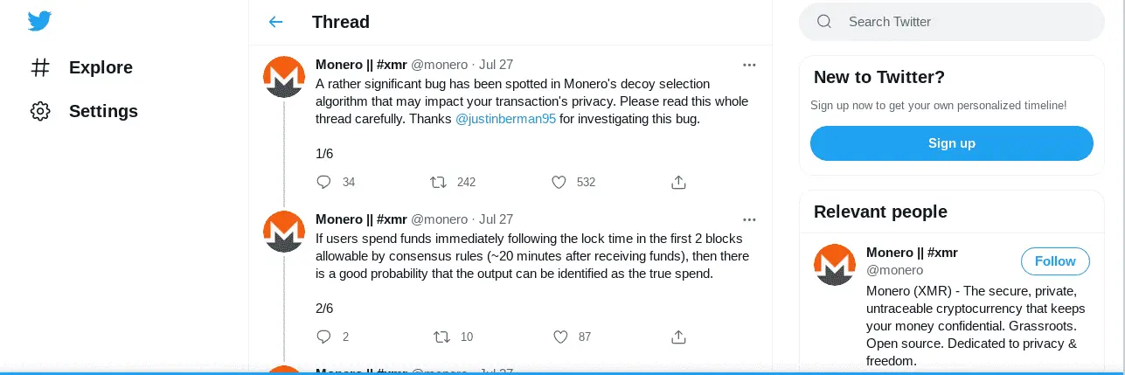Image resolution: width=1125 pixels, height=375 pixels.
Task: Follow the Monero account
Action: (x=1054, y=261)
